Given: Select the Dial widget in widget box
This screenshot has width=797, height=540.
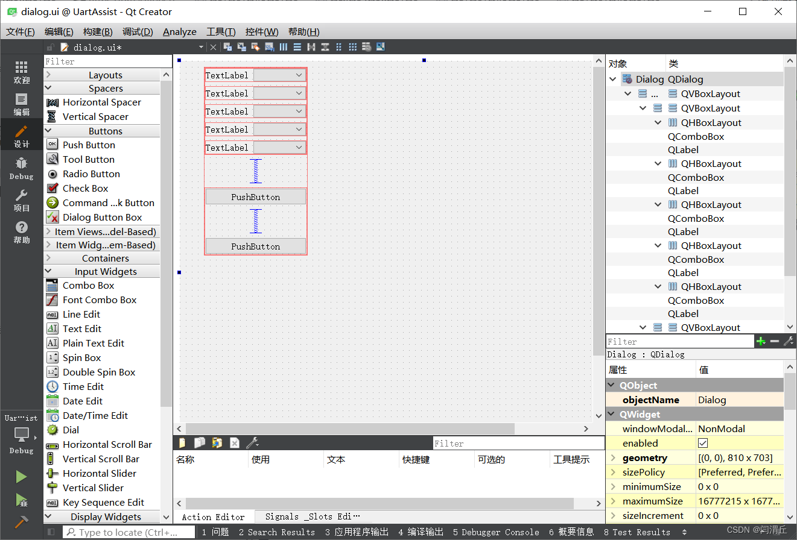Looking at the screenshot, I should point(71,430).
